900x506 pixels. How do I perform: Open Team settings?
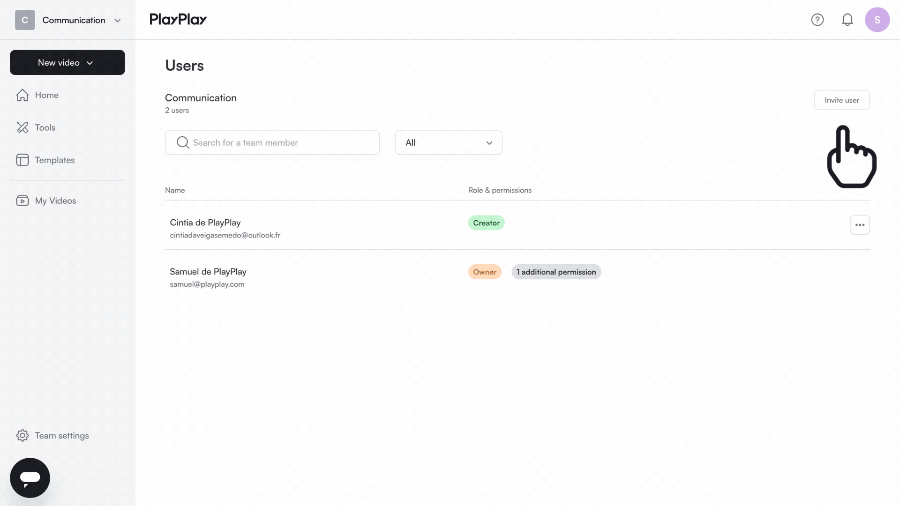click(62, 436)
